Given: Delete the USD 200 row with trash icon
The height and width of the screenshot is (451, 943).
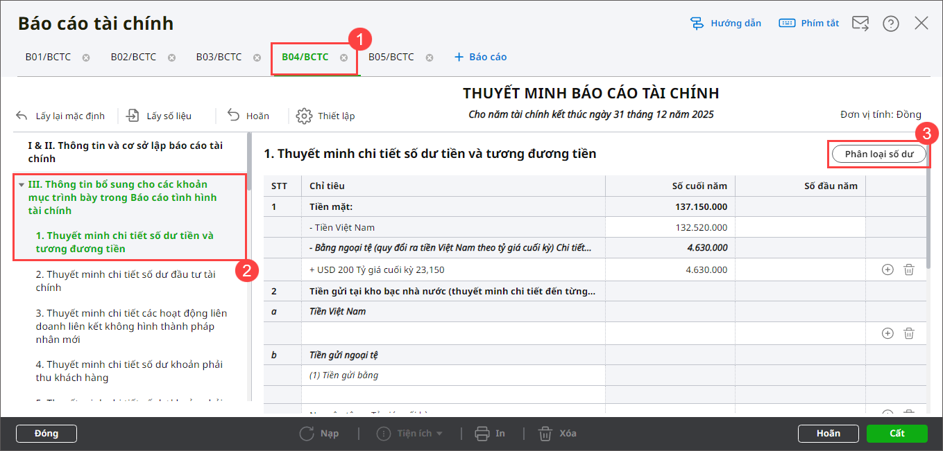Looking at the screenshot, I should click(908, 269).
